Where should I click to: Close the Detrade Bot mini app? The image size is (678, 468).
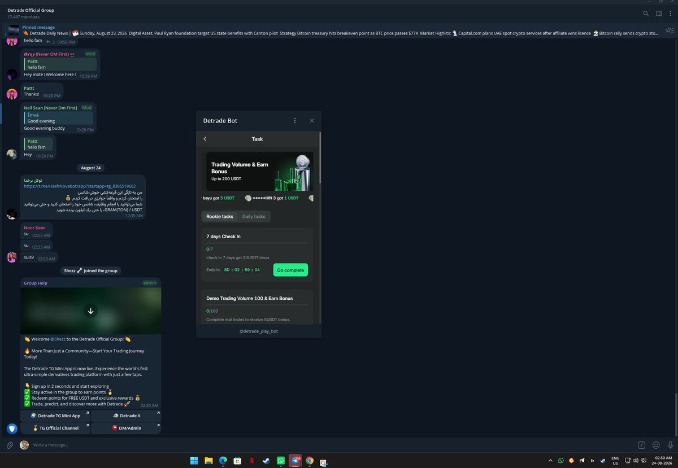coord(312,120)
